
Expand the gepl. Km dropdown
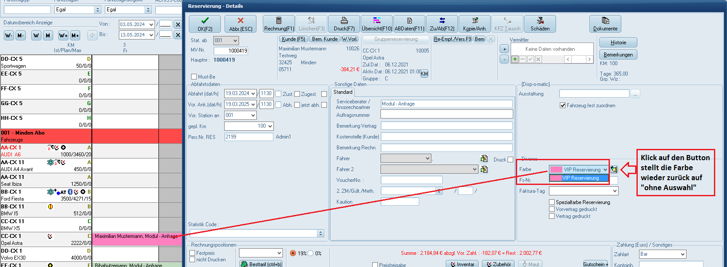point(270,126)
